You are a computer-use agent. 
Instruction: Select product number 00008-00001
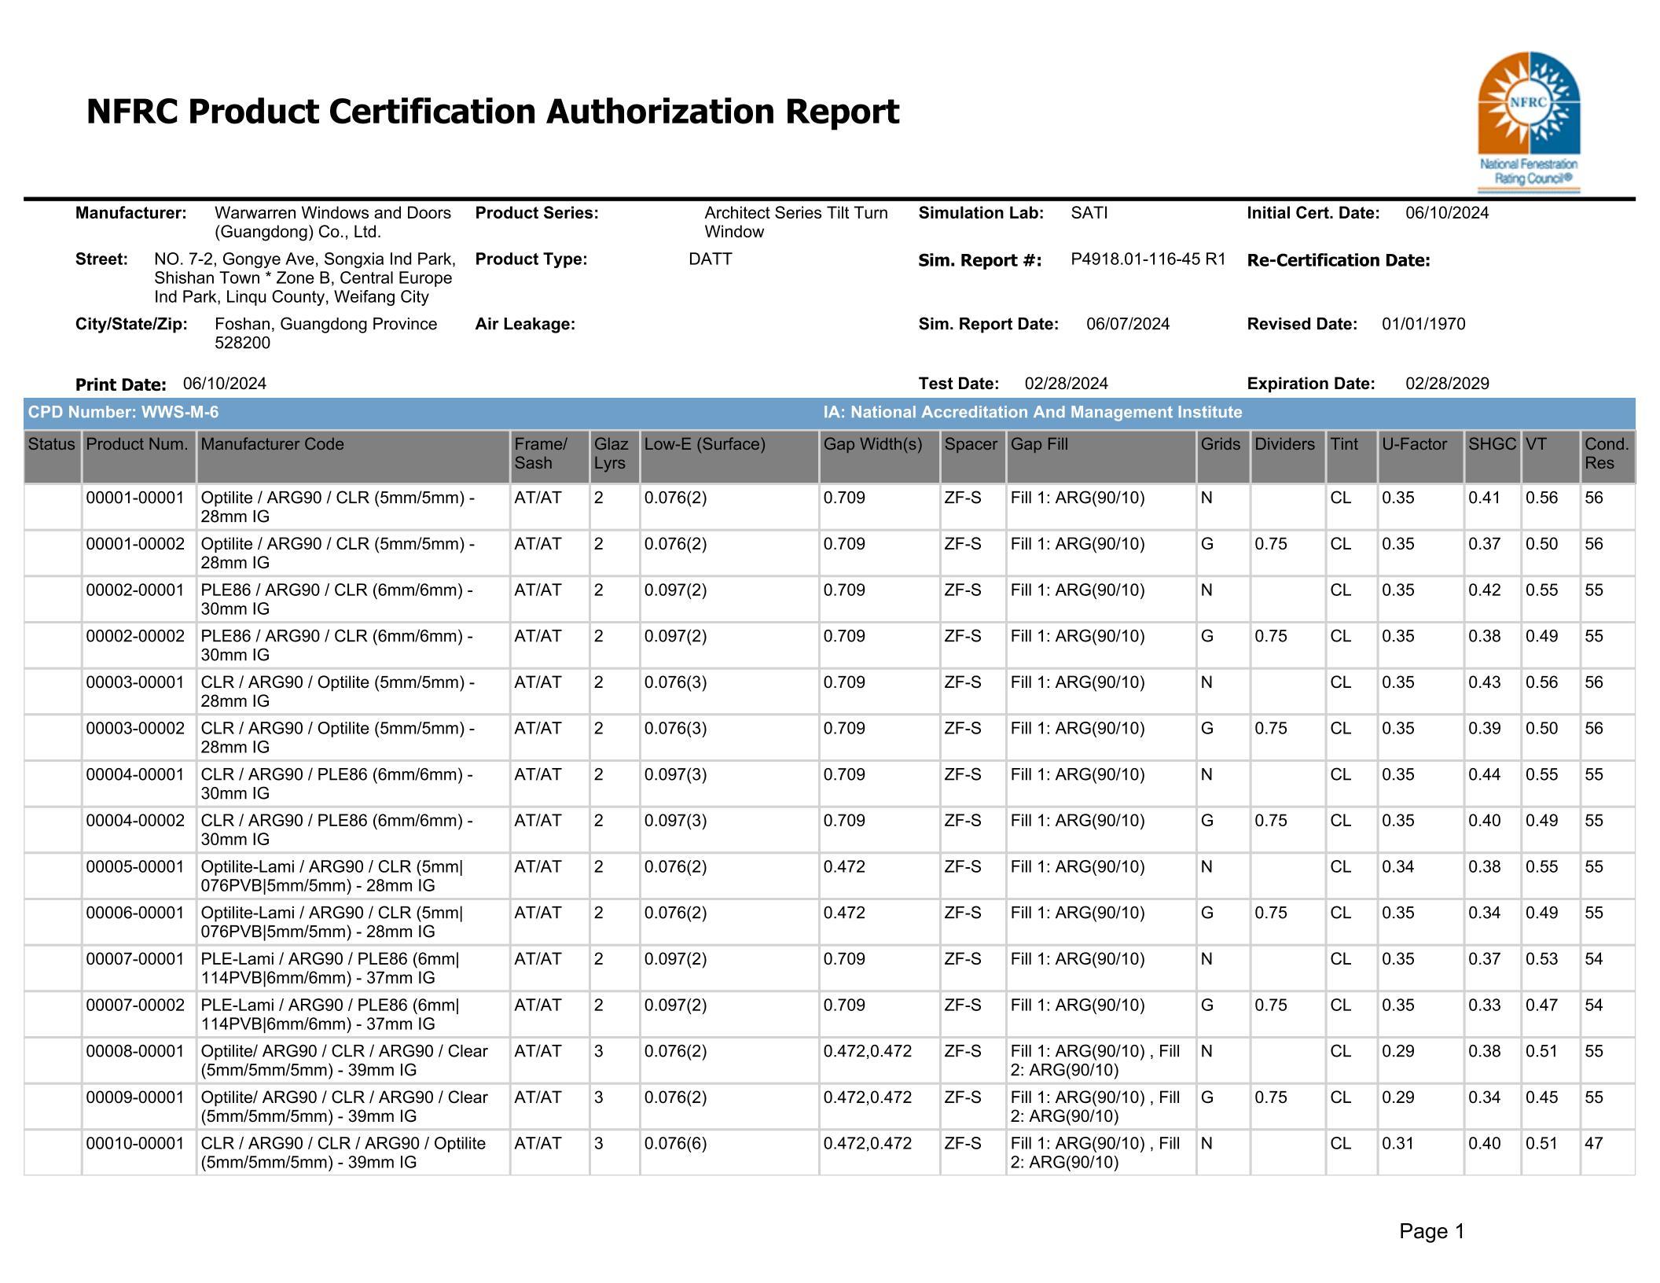(x=135, y=1051)
